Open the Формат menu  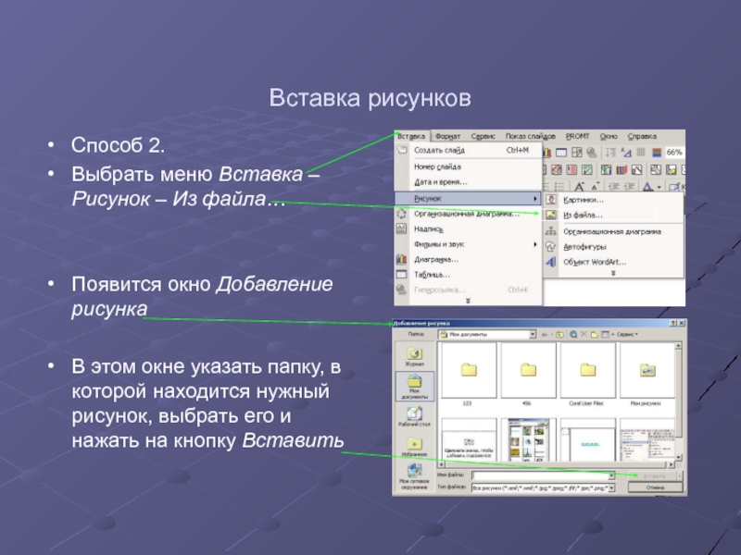click(447, 136)
